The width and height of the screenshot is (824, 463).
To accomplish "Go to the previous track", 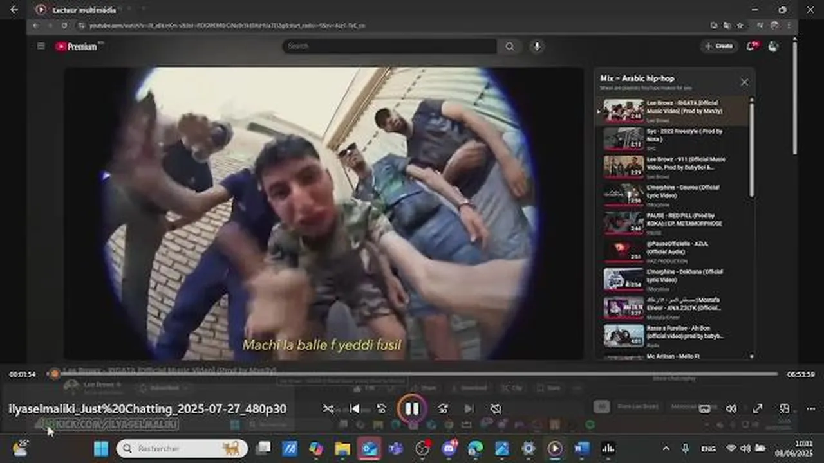I will [x=354, y=408].
